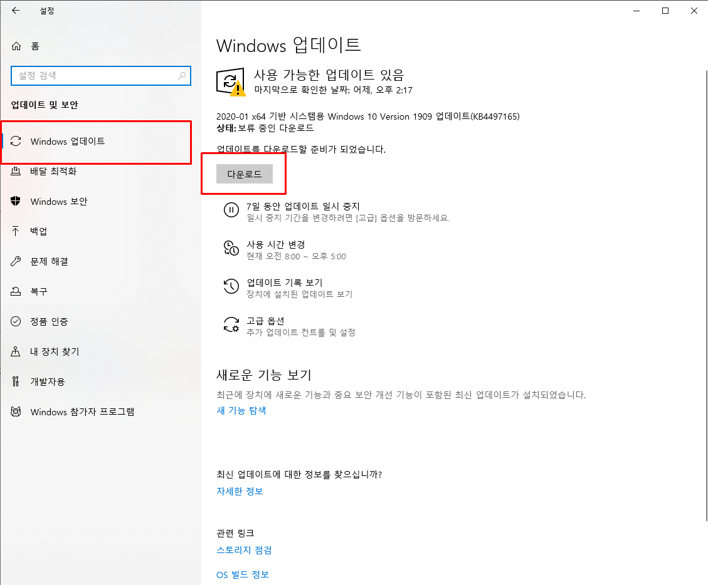The image size is (708, 585).
Task: Focus the 설정 검색 search field
Action: click(x=101, y=75)
